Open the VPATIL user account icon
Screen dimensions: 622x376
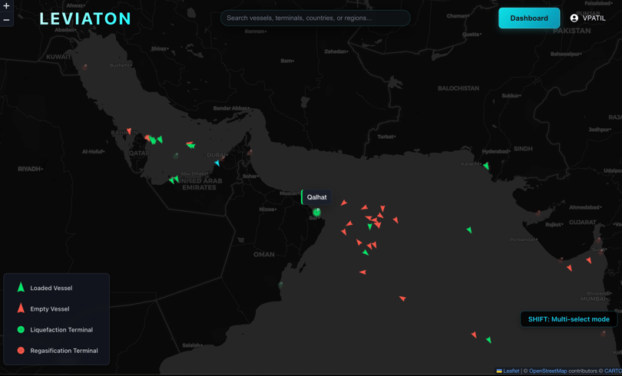(x=574, y=18)
